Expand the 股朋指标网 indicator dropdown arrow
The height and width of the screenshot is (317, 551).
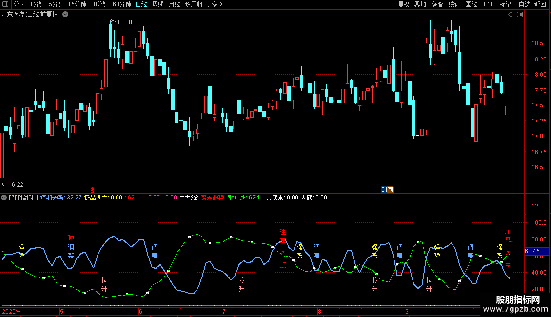pos(4,198)
